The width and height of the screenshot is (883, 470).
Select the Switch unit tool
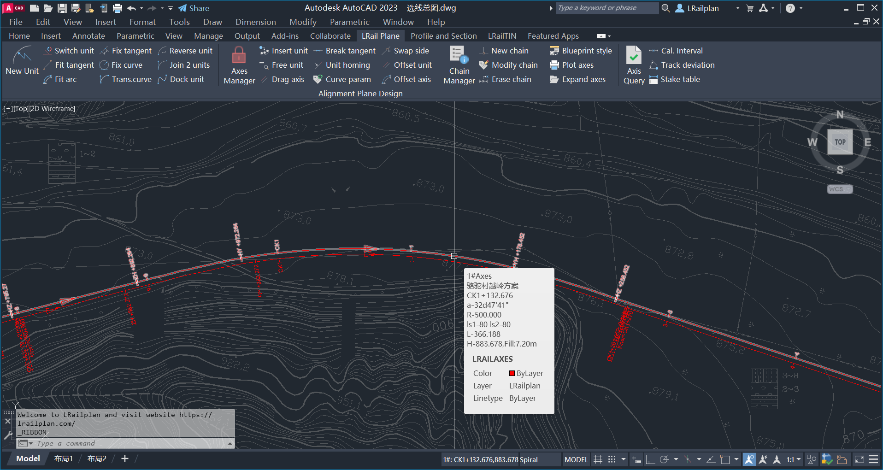69,51
